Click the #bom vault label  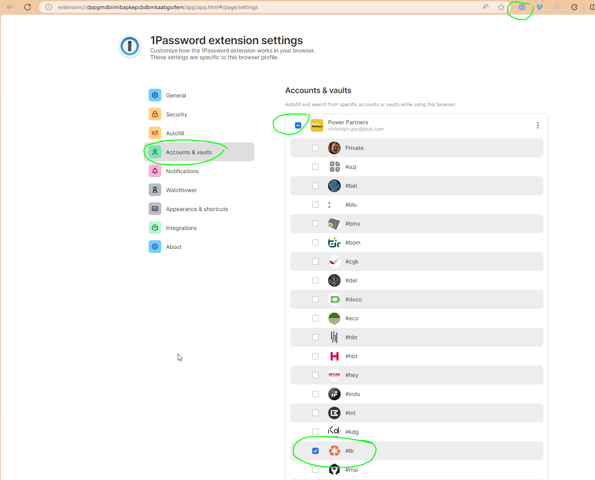[353, 243]
